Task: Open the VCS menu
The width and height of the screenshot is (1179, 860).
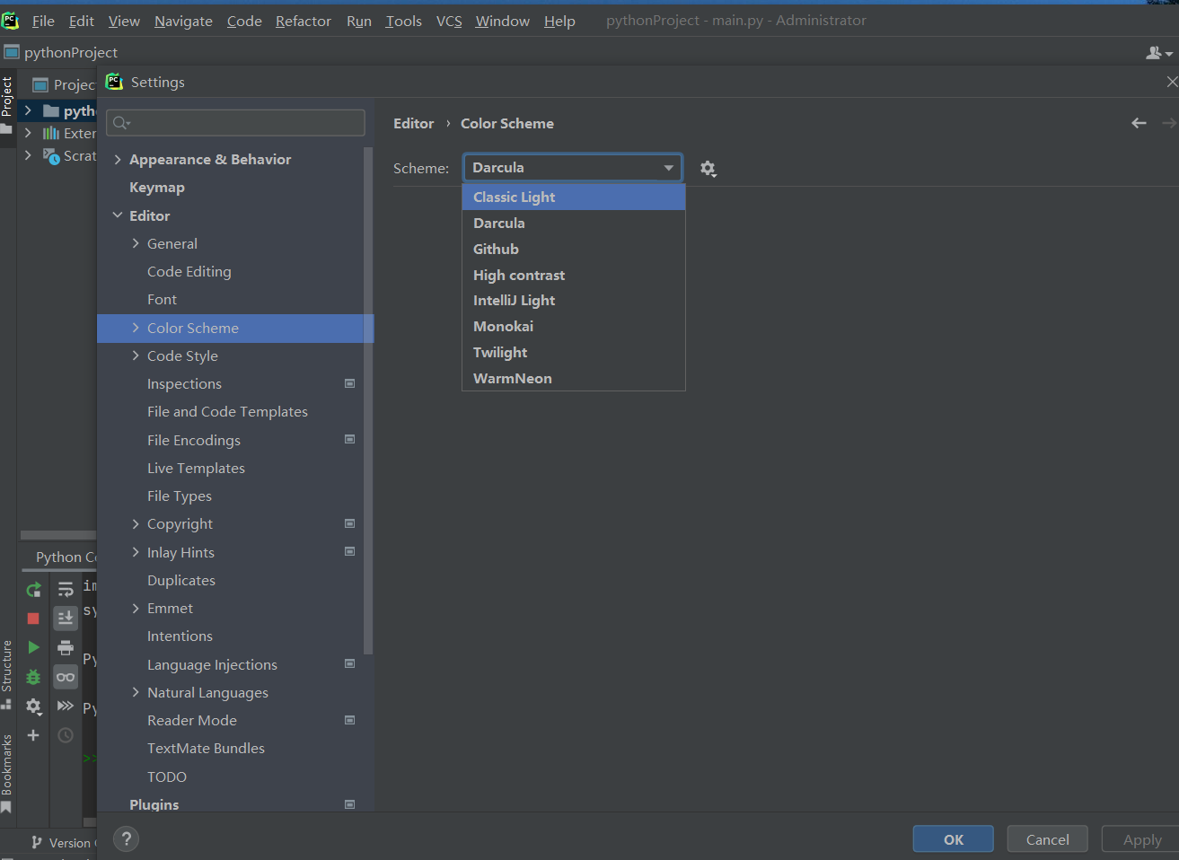Action: pyautogui.click(x=449, y=21)
